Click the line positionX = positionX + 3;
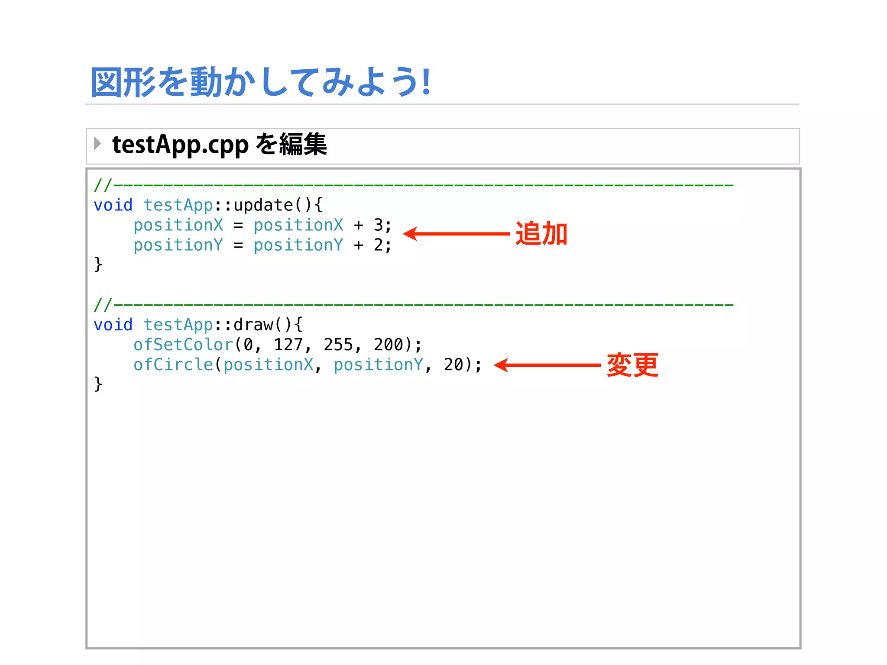Viewport: 887px width, 665px height. click(262, 225)
